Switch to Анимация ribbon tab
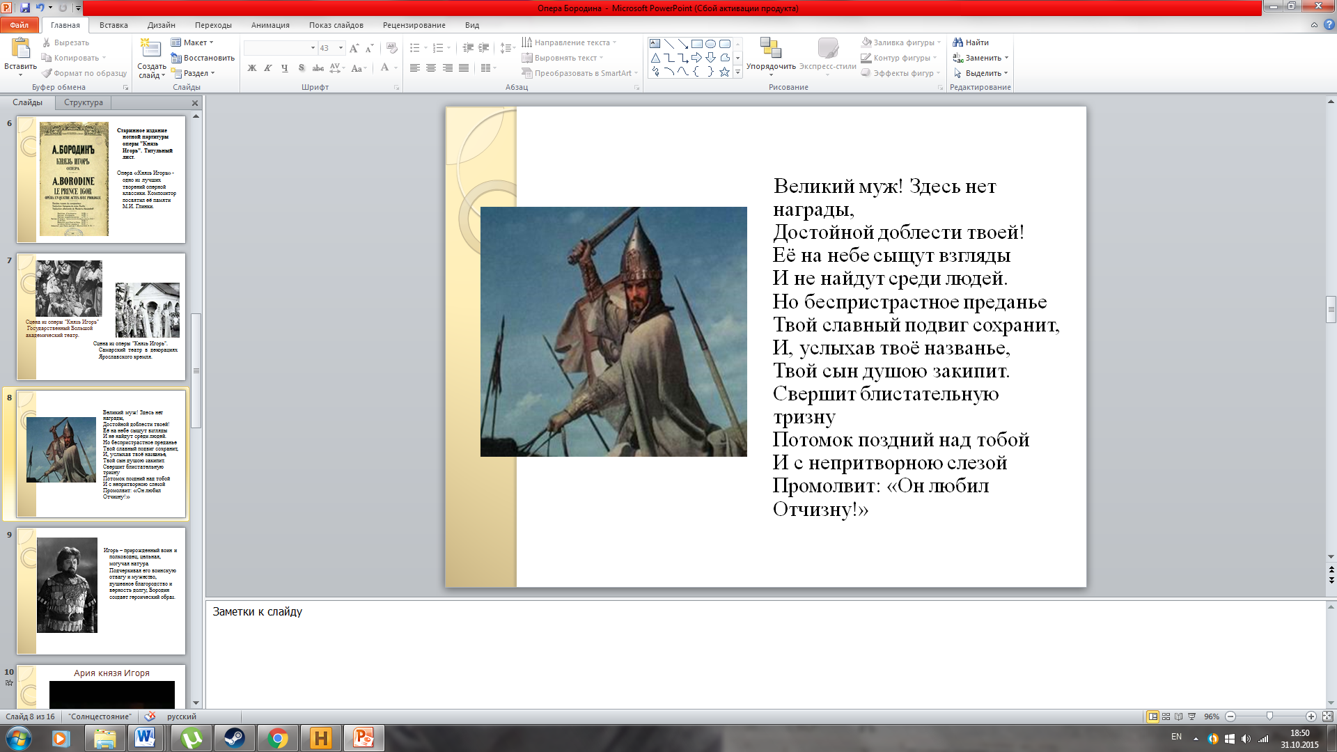The width and height of the screenshot is (1337, 752). point(270,25)
